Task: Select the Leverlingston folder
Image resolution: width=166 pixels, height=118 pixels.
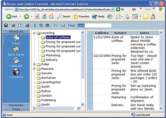Action: [x=51, y=82]
